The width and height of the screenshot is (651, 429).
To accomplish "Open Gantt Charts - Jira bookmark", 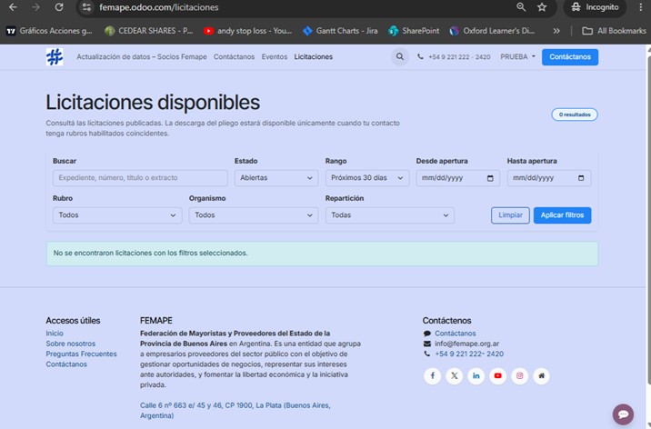I will pyautogui.click(x=340, y=31).
